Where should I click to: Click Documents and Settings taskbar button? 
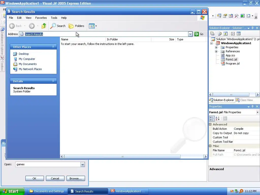47,191
